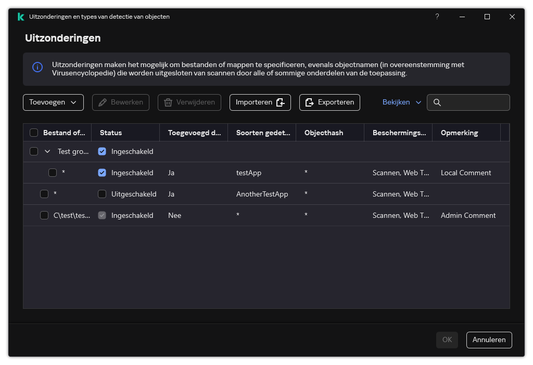Click the Importeren button with import icon

tap(260, 102)
